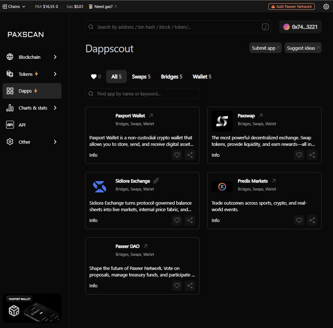Click the gas pump icon beside Need gas
Image resolution: width=333 pixels, height=328 pixels.
click(91, 7)
